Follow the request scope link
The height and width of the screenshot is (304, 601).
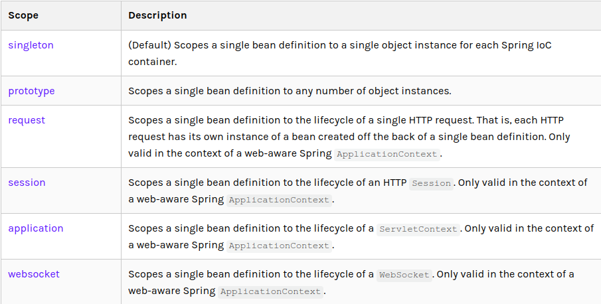[x=27, y=120]
